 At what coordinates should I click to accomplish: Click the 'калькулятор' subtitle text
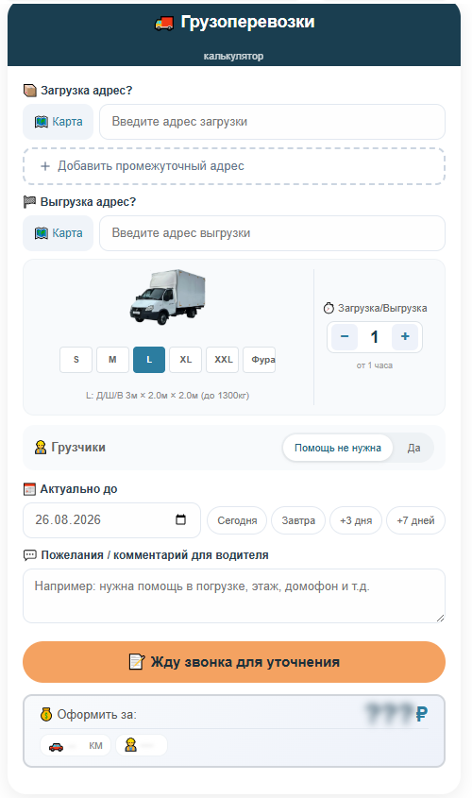(x=233, y=56)
